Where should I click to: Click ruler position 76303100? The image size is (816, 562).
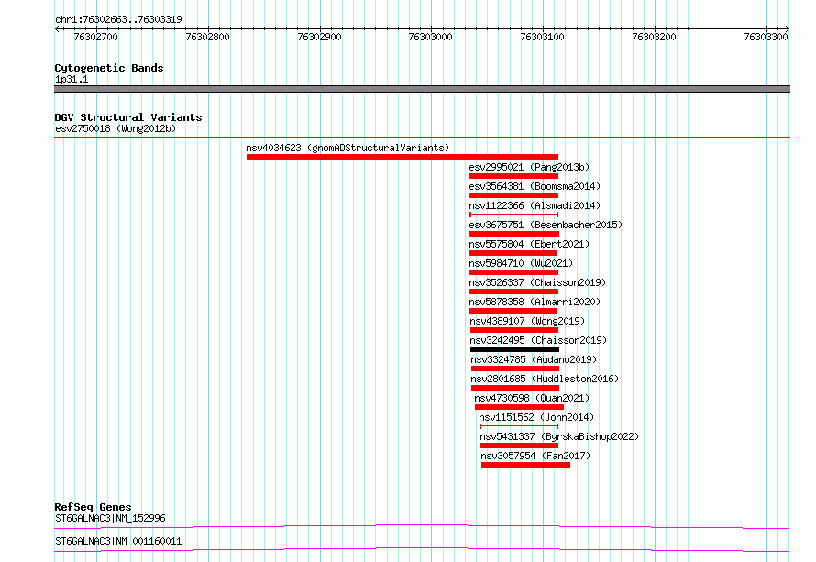[542, 37]
